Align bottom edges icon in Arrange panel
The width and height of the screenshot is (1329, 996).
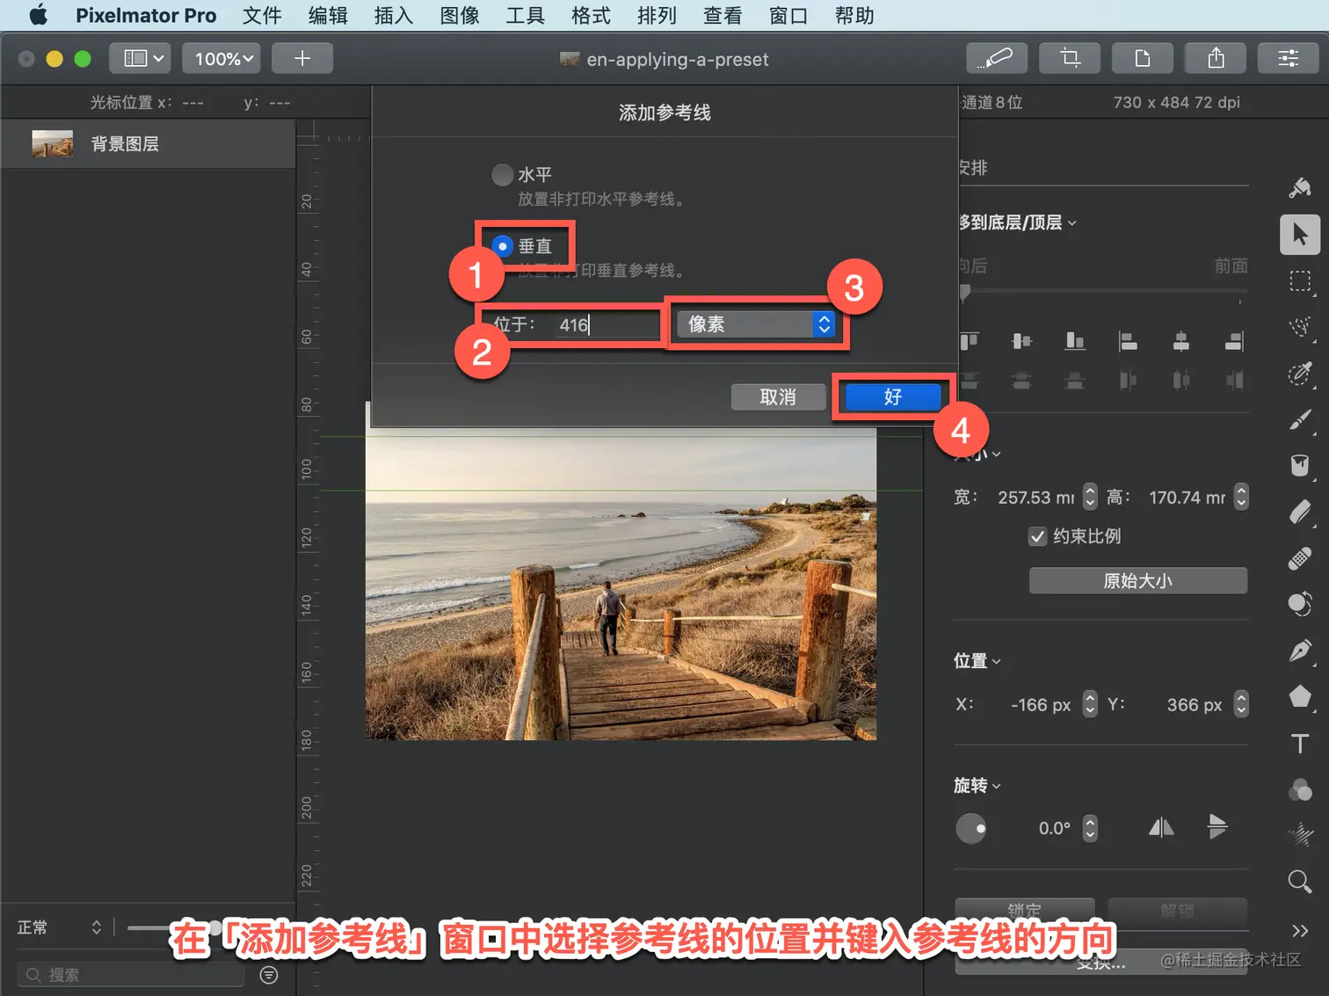[x=1075, y=341]
